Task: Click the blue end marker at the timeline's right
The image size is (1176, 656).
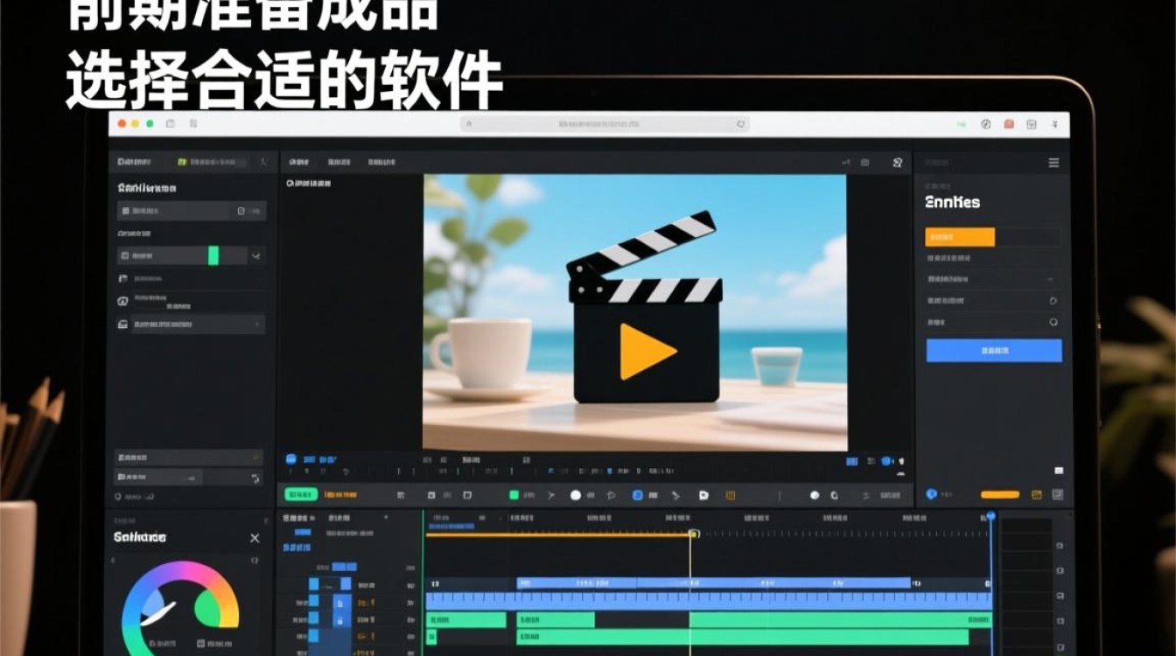Action: (x=990, y=517)
